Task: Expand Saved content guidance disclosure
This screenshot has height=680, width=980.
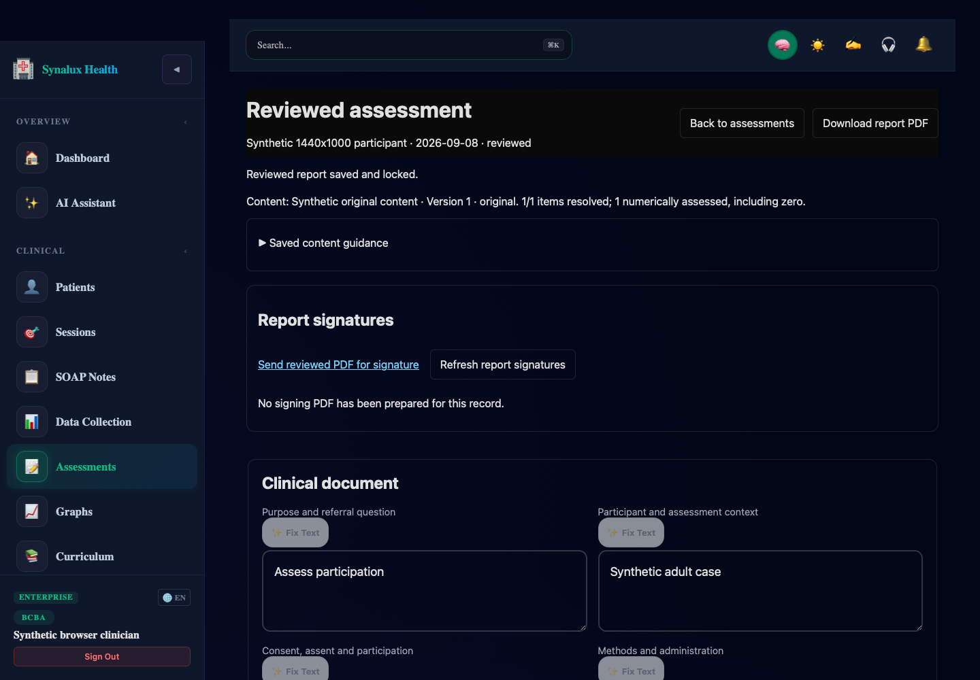Action: (323, 243)
